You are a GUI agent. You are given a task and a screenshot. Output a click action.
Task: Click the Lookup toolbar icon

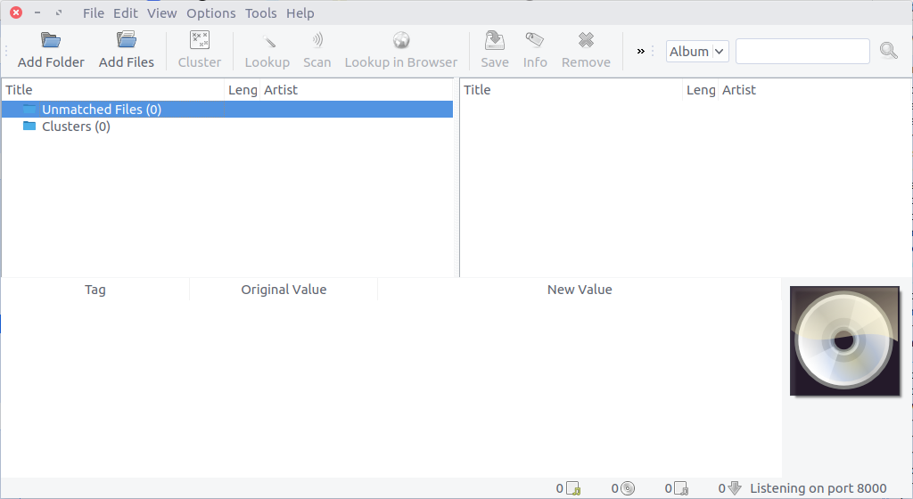(x=267, y=40)
